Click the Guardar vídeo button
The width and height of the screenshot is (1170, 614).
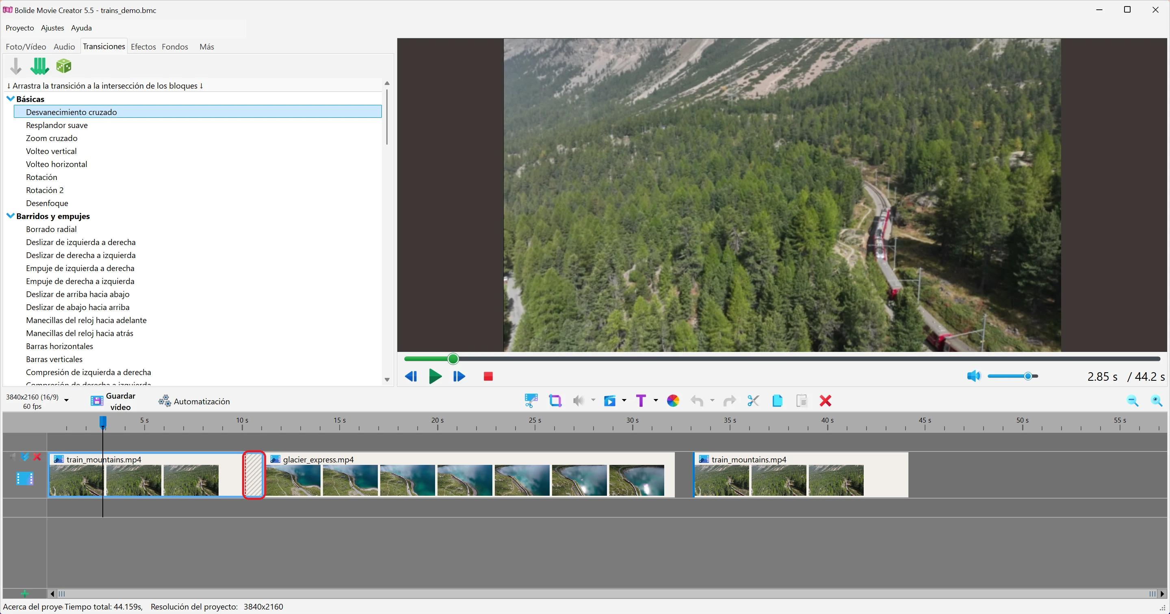[113, 401]
